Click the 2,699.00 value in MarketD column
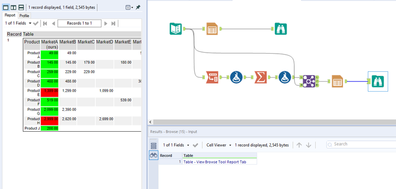 point(106,119)
